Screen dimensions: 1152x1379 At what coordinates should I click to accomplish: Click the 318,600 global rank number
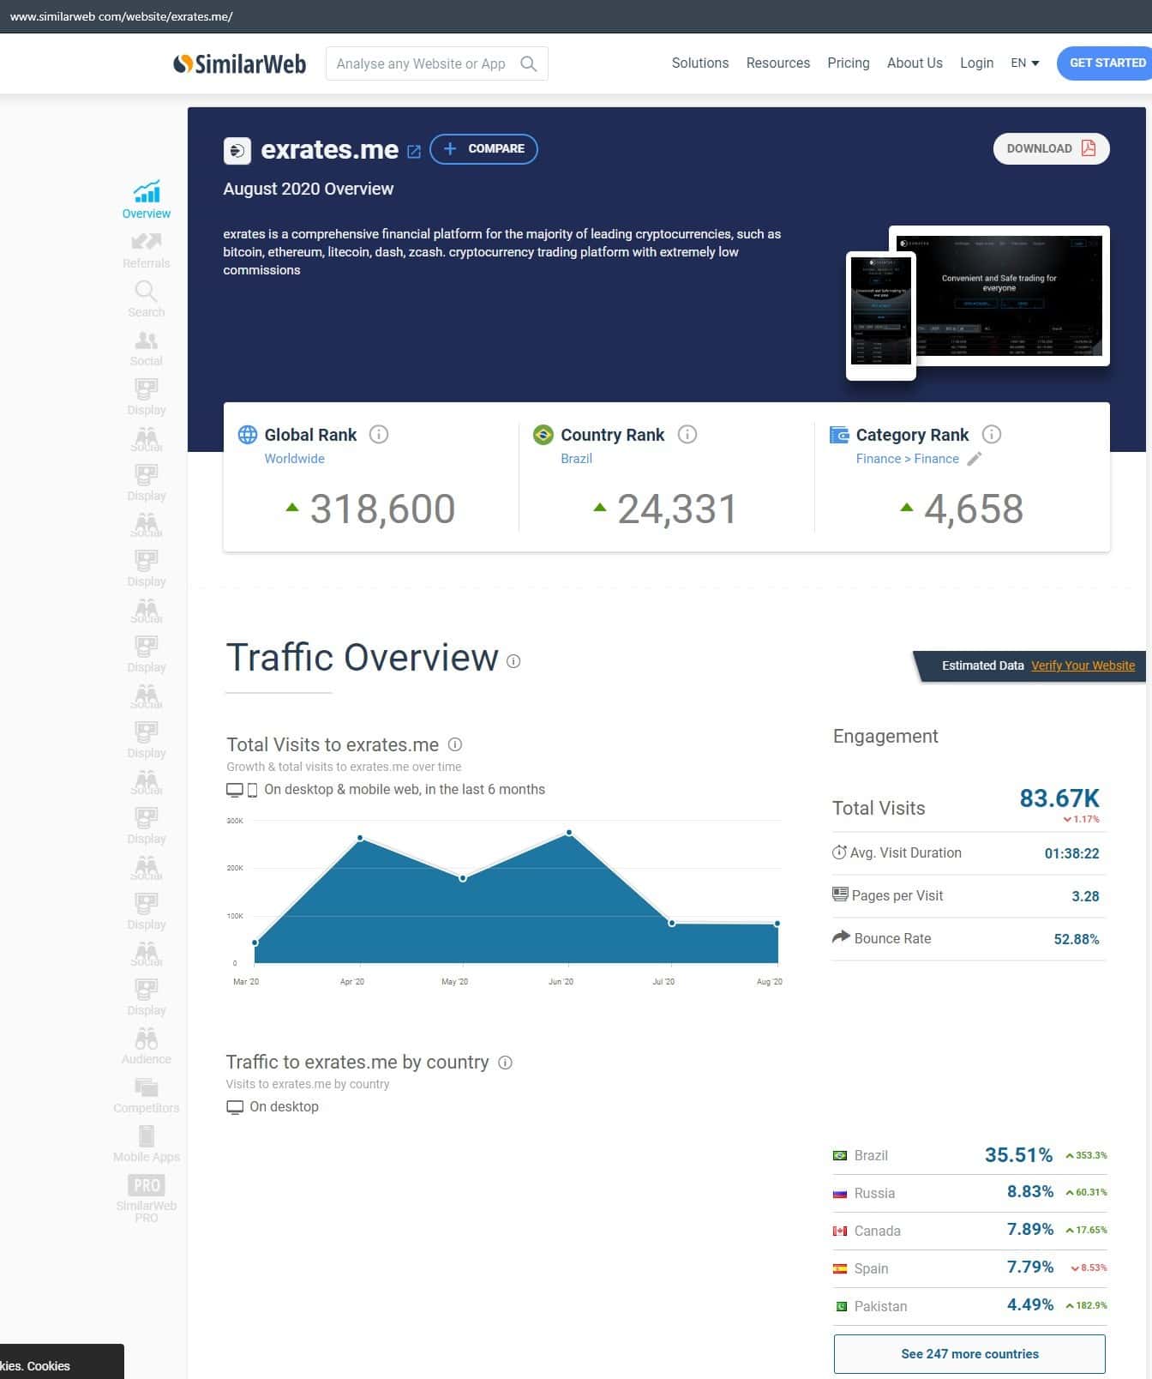point(382,509)
